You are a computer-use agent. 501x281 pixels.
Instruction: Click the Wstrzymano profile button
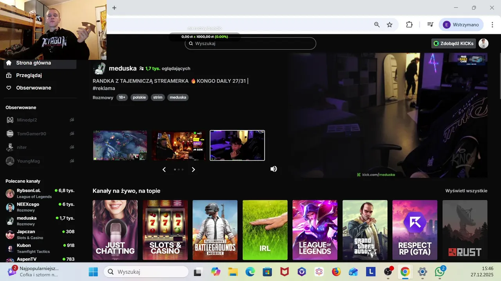tap(461, 25)
